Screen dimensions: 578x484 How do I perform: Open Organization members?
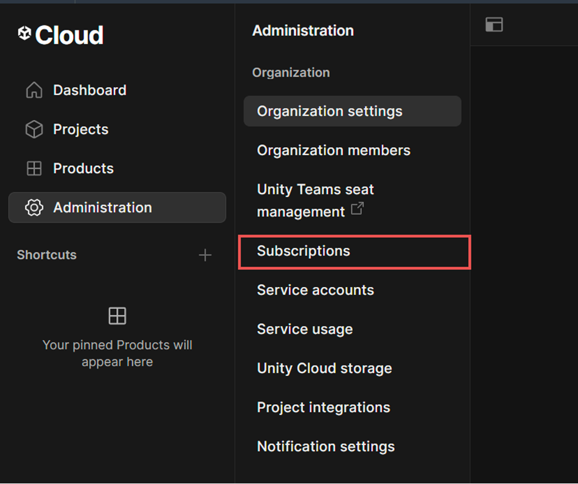(334, 150)
